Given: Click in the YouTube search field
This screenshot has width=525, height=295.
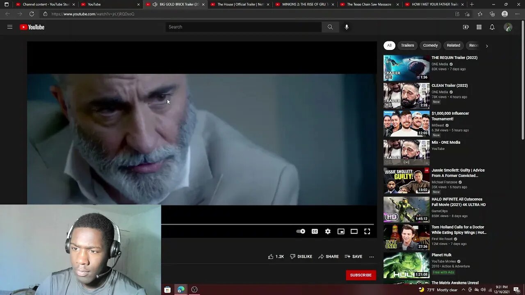Looking at the screenshot, I should pyautogui.click(x=244, y=27).
